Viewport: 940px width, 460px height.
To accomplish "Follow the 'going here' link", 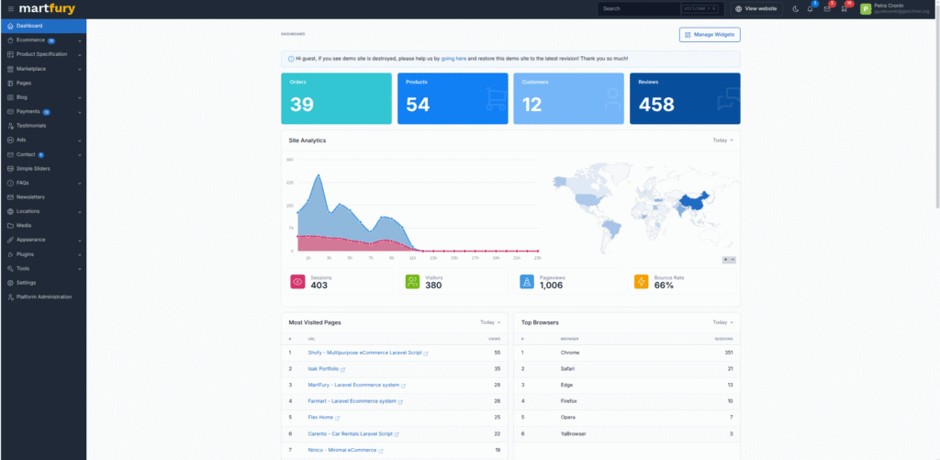I will [453, 59].
